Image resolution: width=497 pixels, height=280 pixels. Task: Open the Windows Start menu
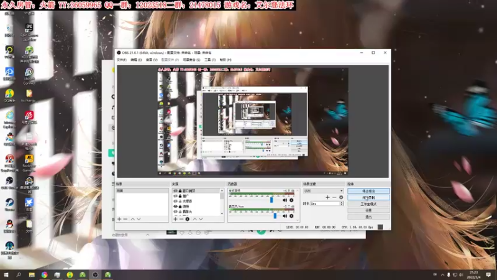[x=6, y=274]
